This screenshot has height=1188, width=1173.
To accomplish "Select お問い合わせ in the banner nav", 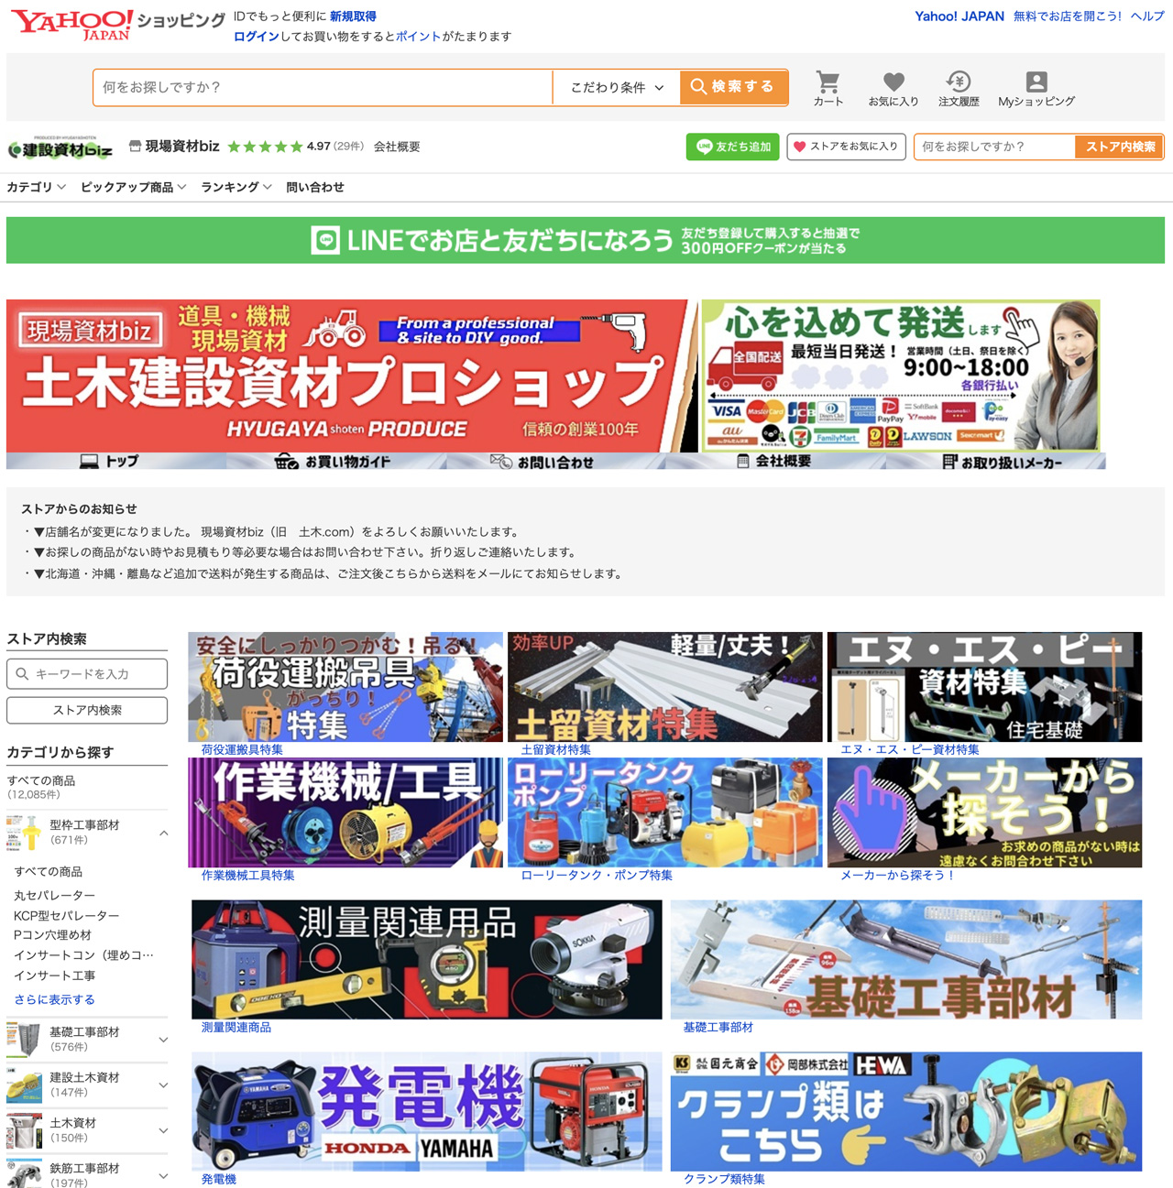I will click(556, 462).
